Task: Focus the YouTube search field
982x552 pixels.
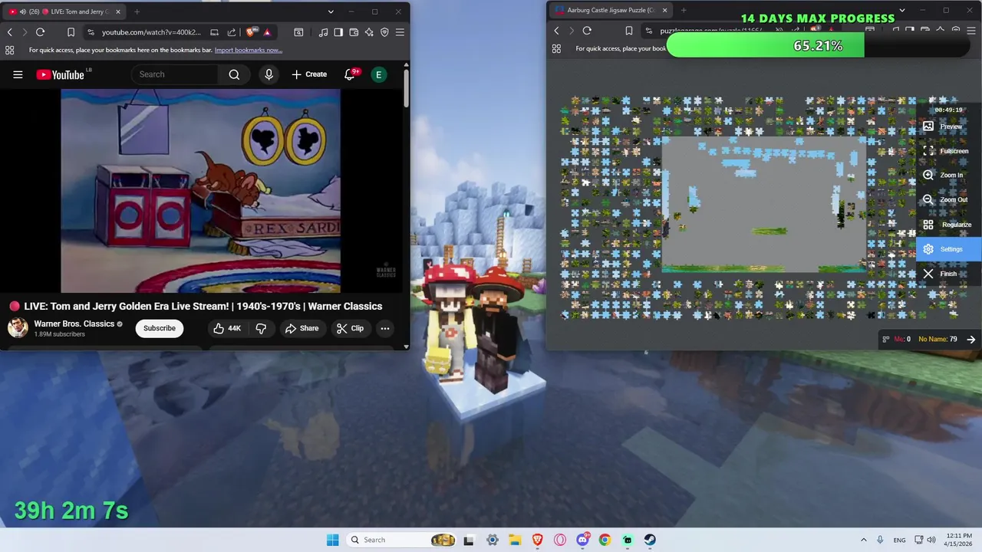Action: tap(175, 74)
